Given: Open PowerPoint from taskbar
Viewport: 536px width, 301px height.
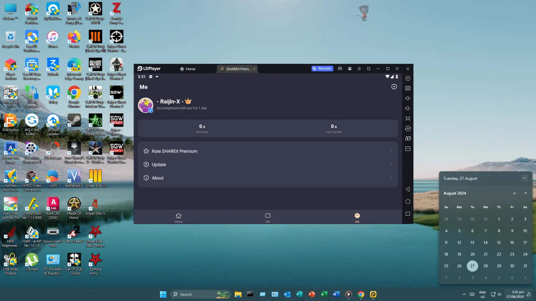Looking at the screenshot, I should [312, 294].
